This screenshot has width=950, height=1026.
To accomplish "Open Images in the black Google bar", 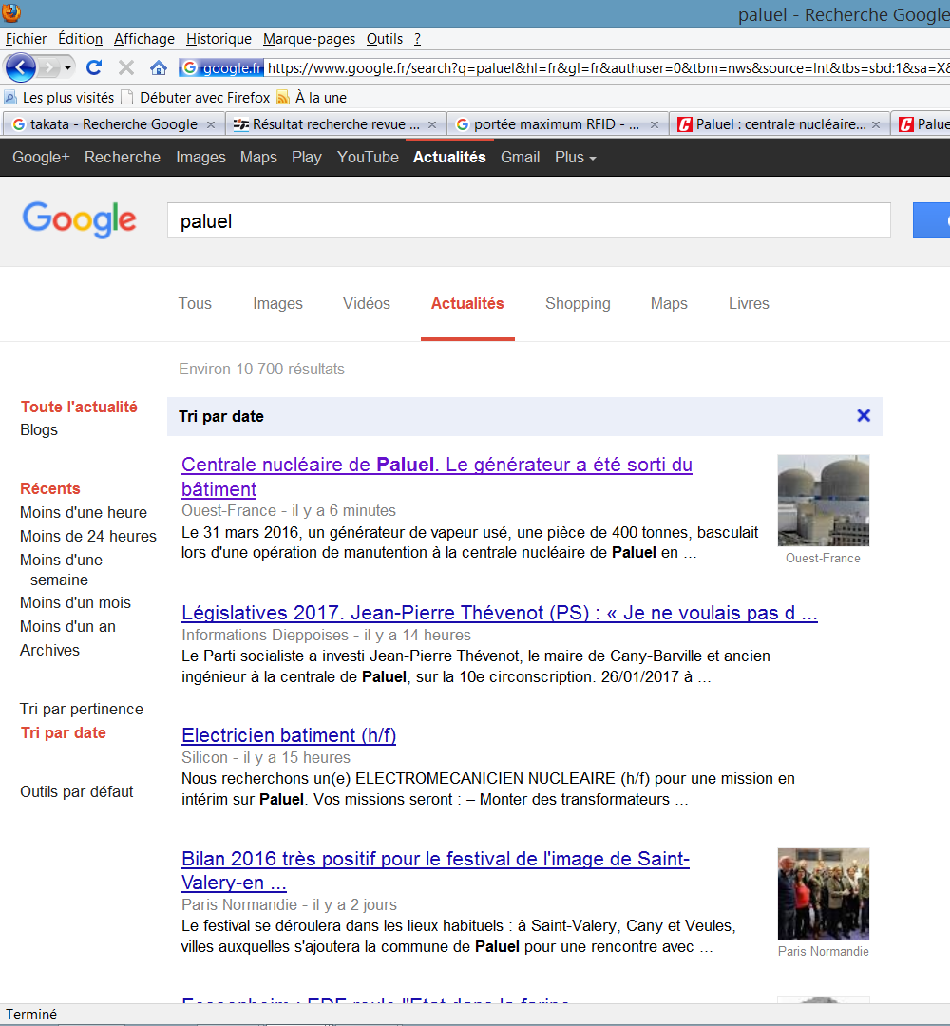I will [200, 157].
